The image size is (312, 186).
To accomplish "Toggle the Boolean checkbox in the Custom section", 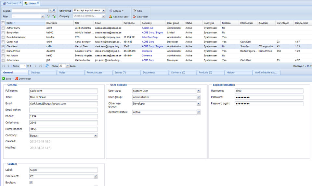I will pyautogui.click(x=31, y=183).
